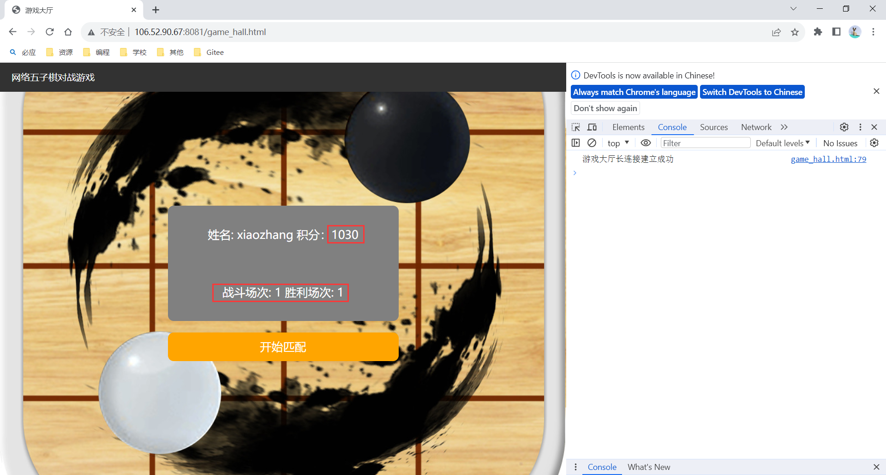886x475 pixels.
Task: Click the score value 1030
Action: [345, 235]
